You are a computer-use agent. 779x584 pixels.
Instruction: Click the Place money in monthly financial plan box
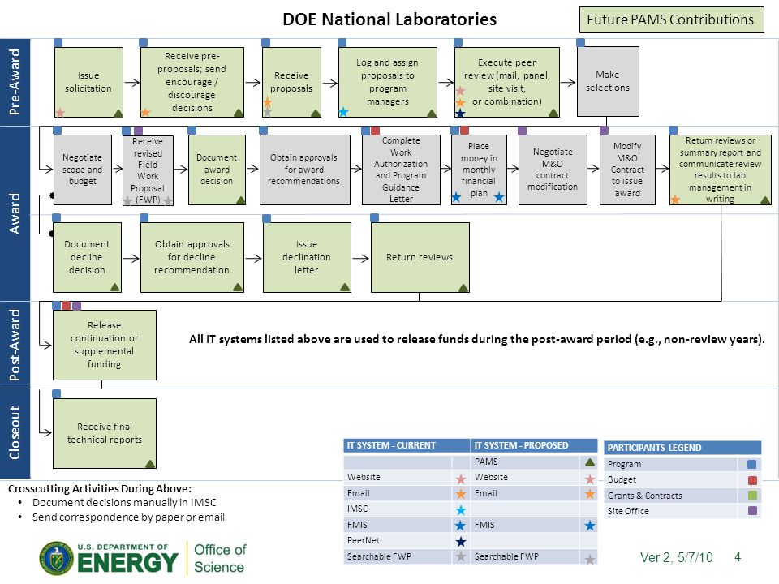[479, 170]
